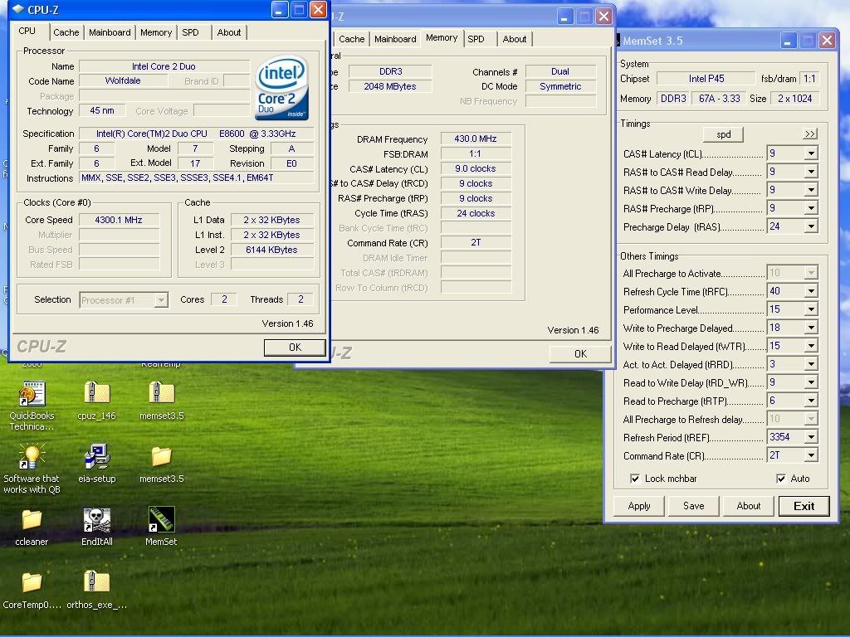Expand RAS# to CAS# Write Delay dropdown
Screen dimensions: 850x637
pos(811,190)
